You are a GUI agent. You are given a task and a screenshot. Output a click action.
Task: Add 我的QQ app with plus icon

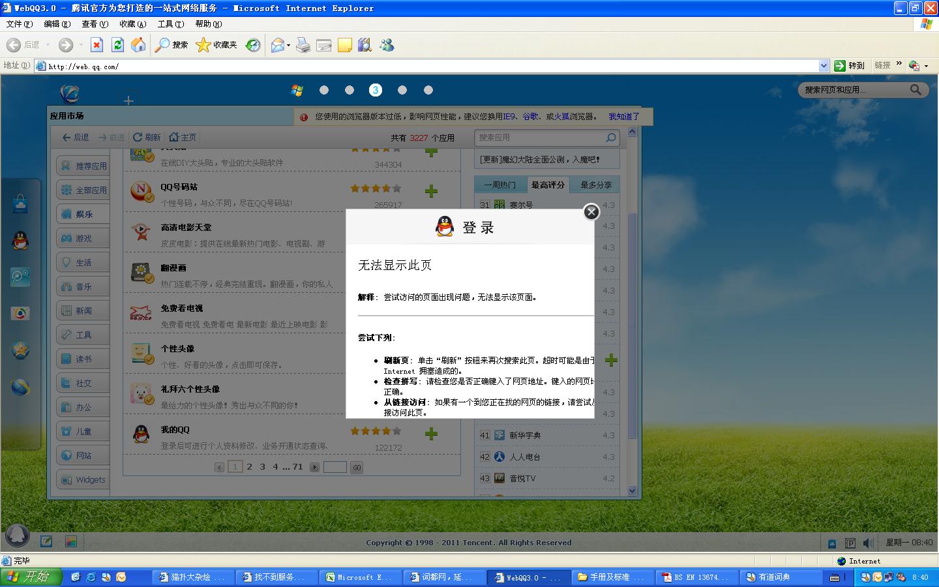click(x=431, y=434)
